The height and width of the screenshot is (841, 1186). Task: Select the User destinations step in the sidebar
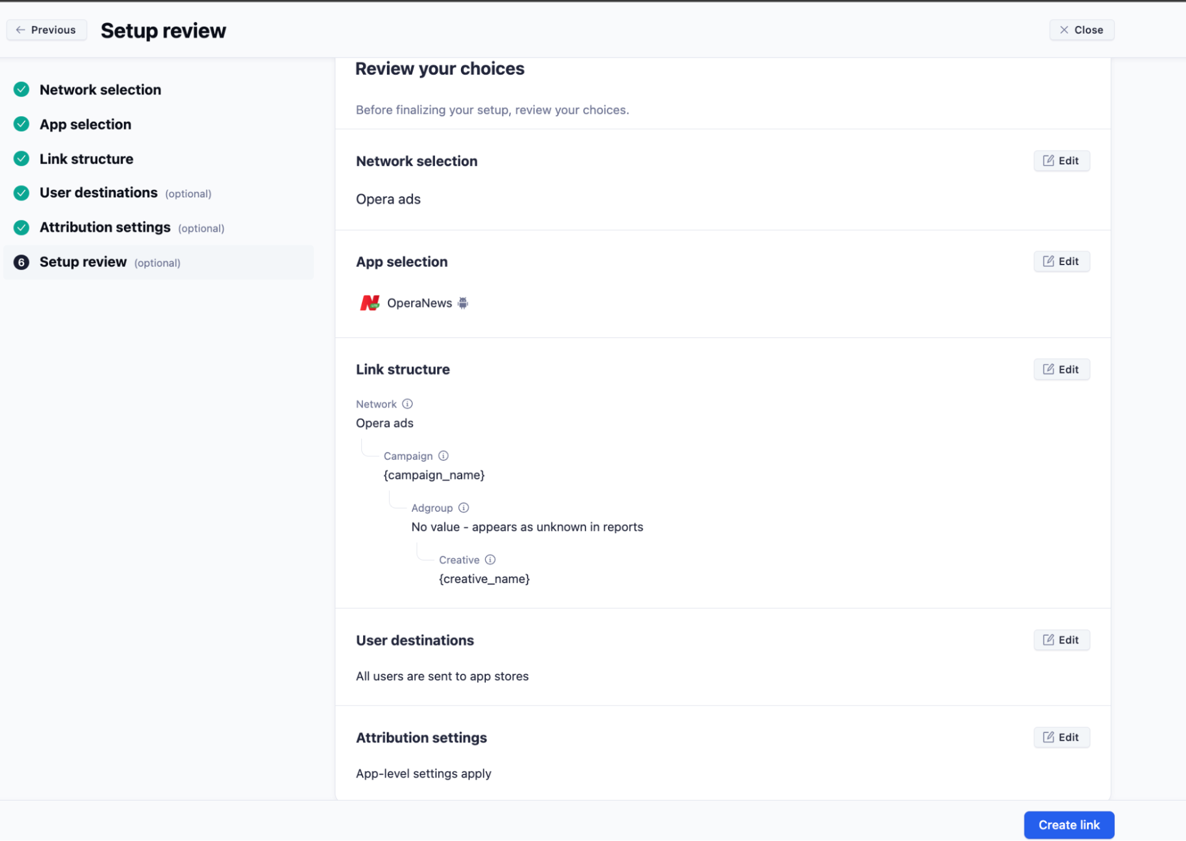tap(98, 193)
